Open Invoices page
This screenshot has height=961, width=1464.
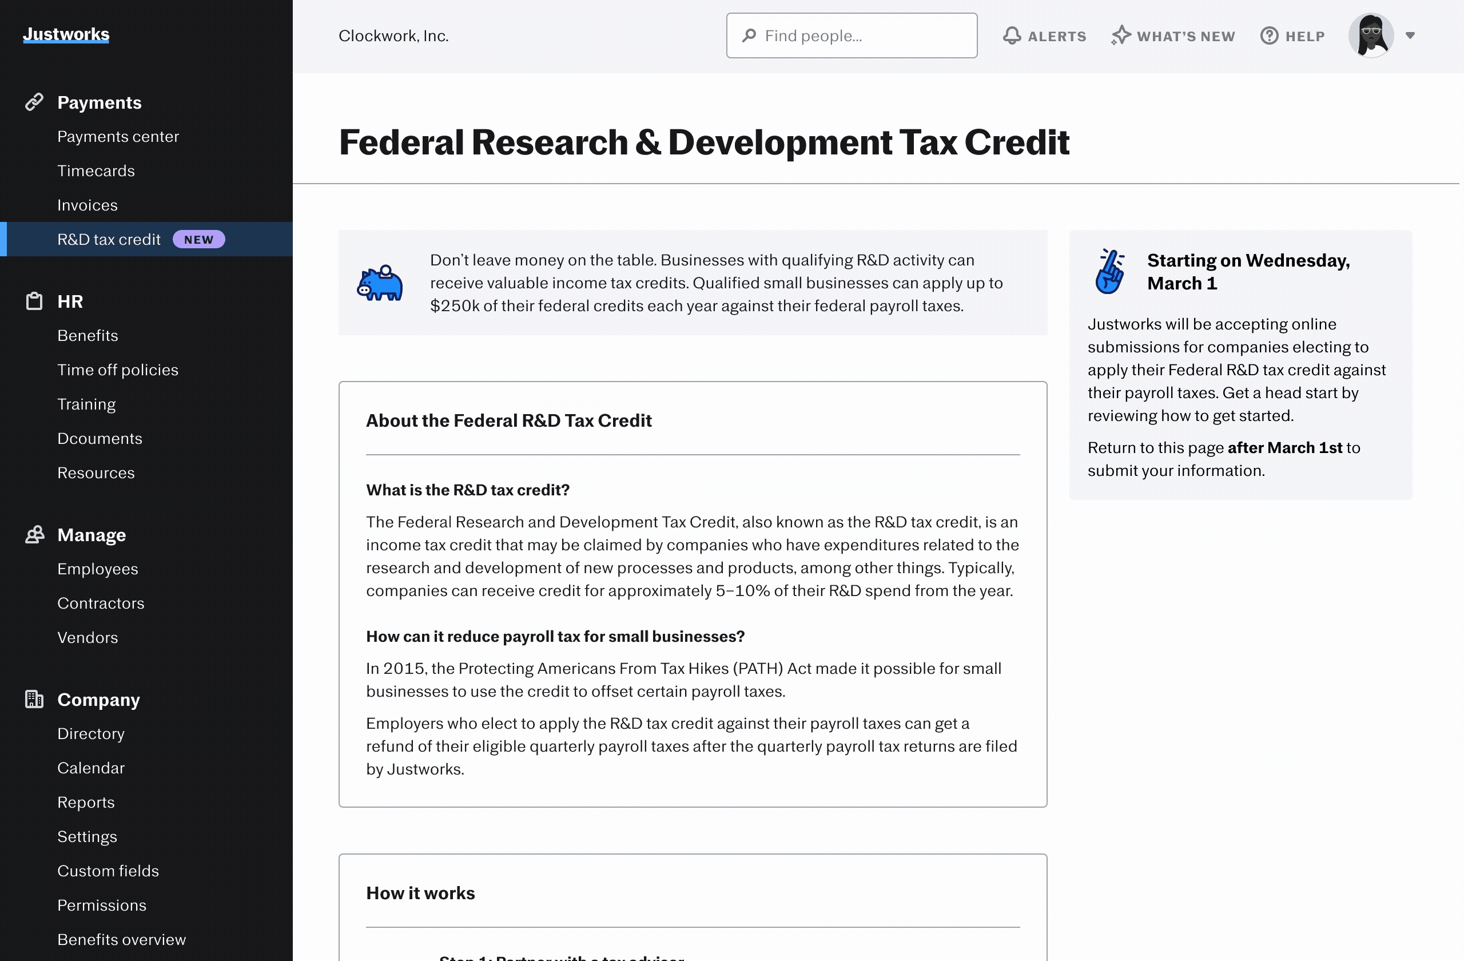(87, 205)
